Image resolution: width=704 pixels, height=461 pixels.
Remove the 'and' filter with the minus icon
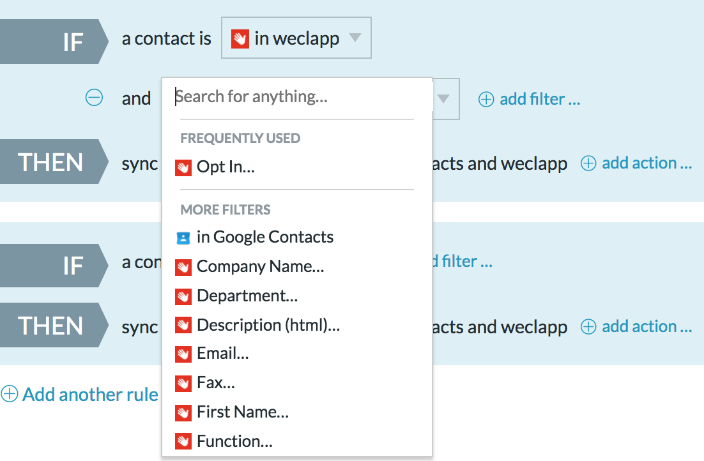(95, 98)
